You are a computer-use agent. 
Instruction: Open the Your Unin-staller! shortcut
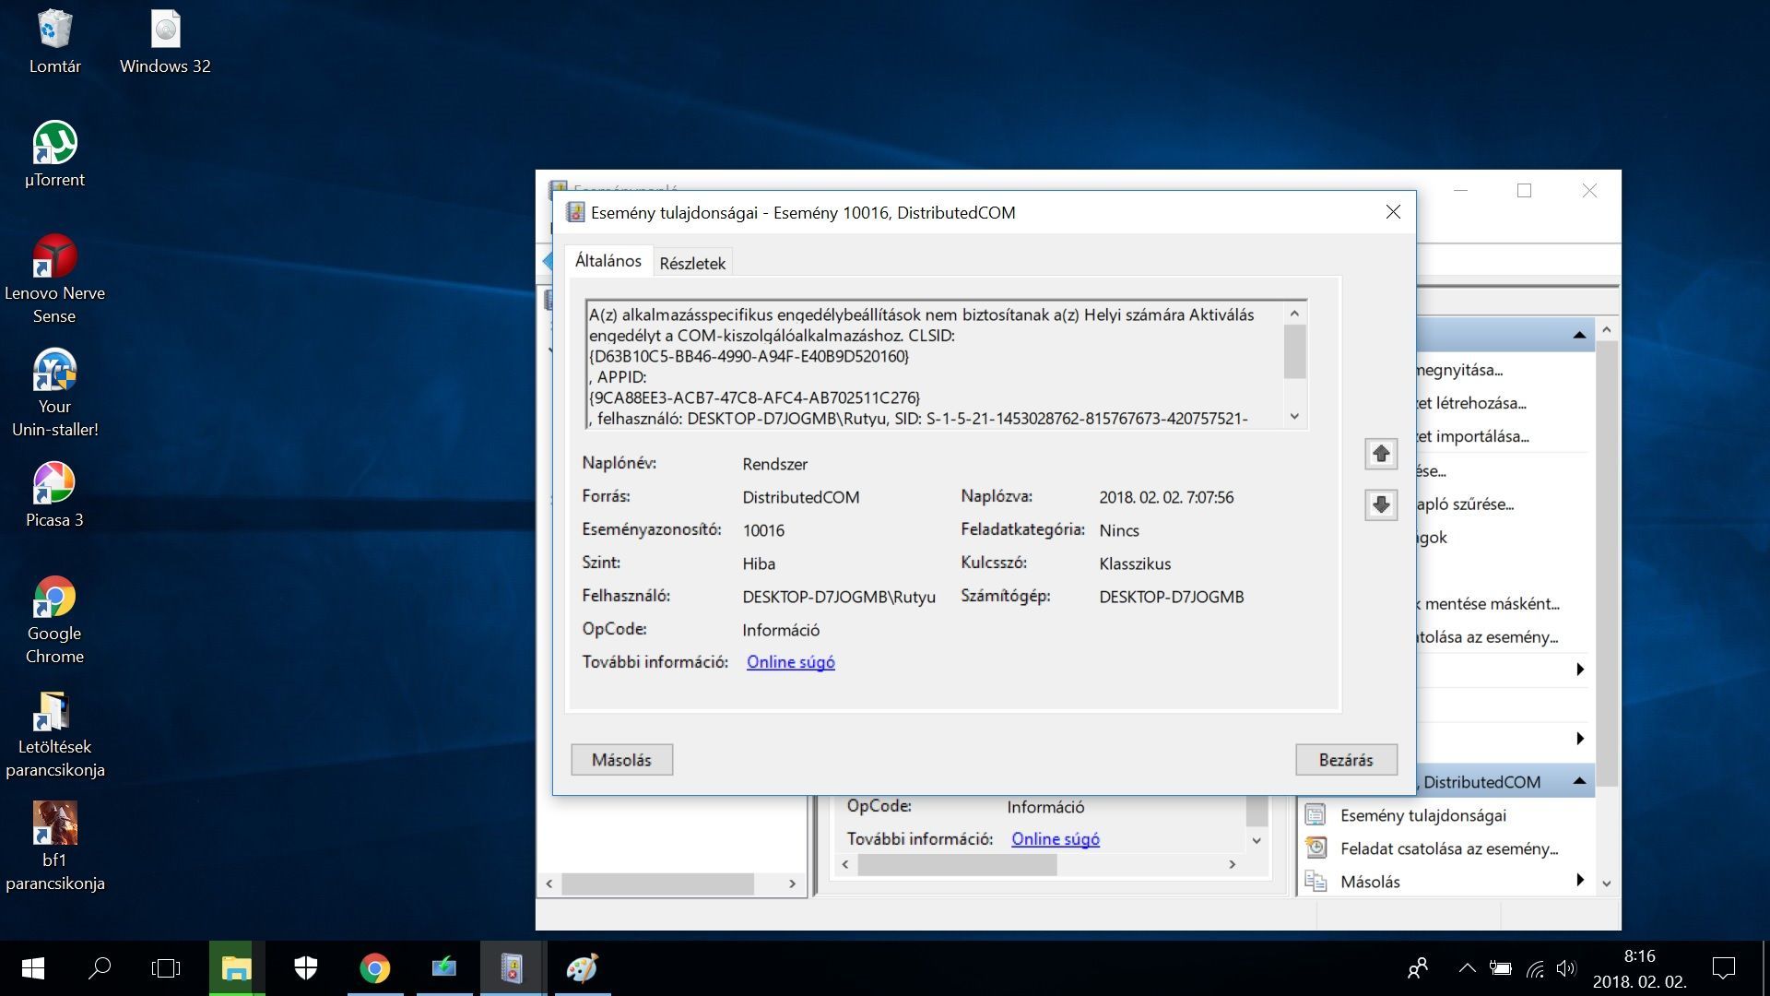[x=54, y=393]
